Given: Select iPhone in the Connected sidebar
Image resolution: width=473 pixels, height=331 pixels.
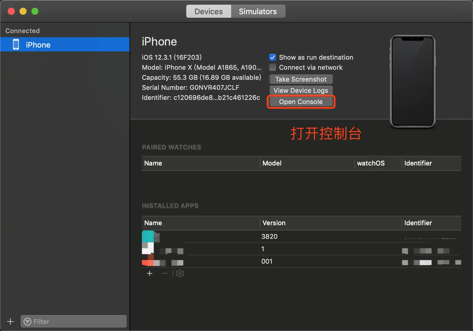Looking at the screenshot, I should coord(65,45).
